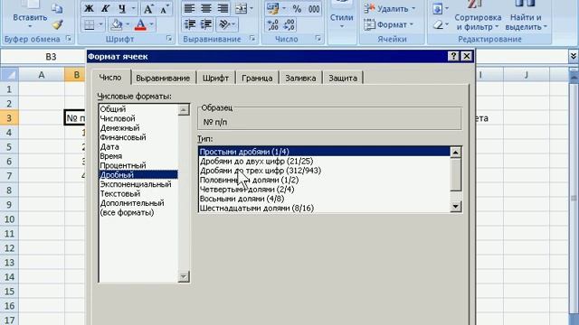Increase font size with large A icon

(148, 8)
